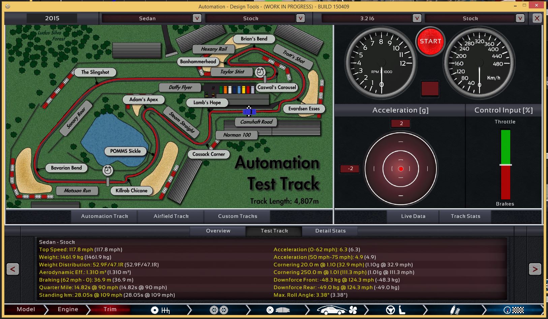
Task: Click the Banhammerhead track label
Action: click(x=198, y=61)
